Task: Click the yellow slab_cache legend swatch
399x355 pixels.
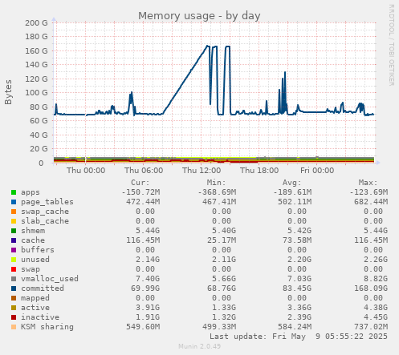Action: 14,221
